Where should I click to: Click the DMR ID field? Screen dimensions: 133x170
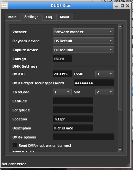(62, 74)
